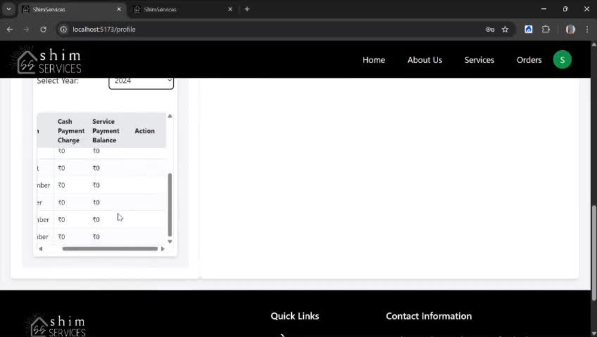Viewport: 597px width, 337px height.
Task: Open the blue browser extension icon
Action: click(528, 29)
